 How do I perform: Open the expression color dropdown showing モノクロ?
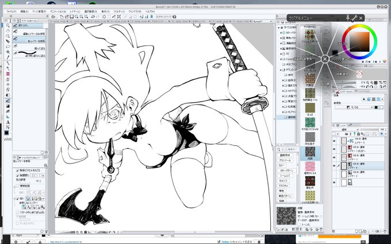click(x=354, y=107)
